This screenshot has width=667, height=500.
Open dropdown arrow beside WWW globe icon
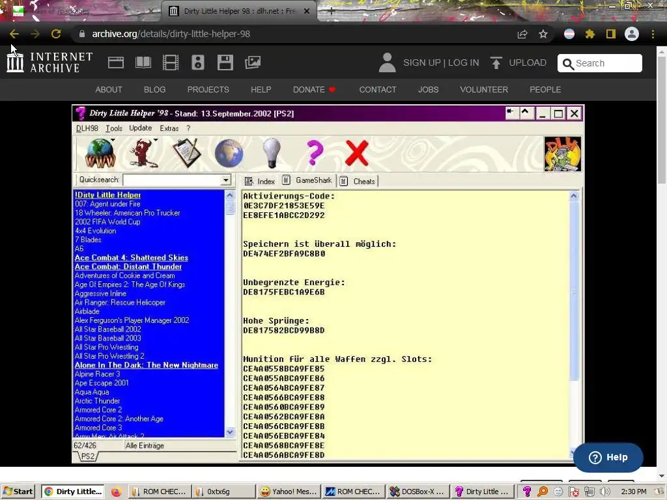coord(113,140)
